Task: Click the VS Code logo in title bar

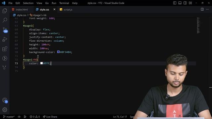Action: point(4,3)
